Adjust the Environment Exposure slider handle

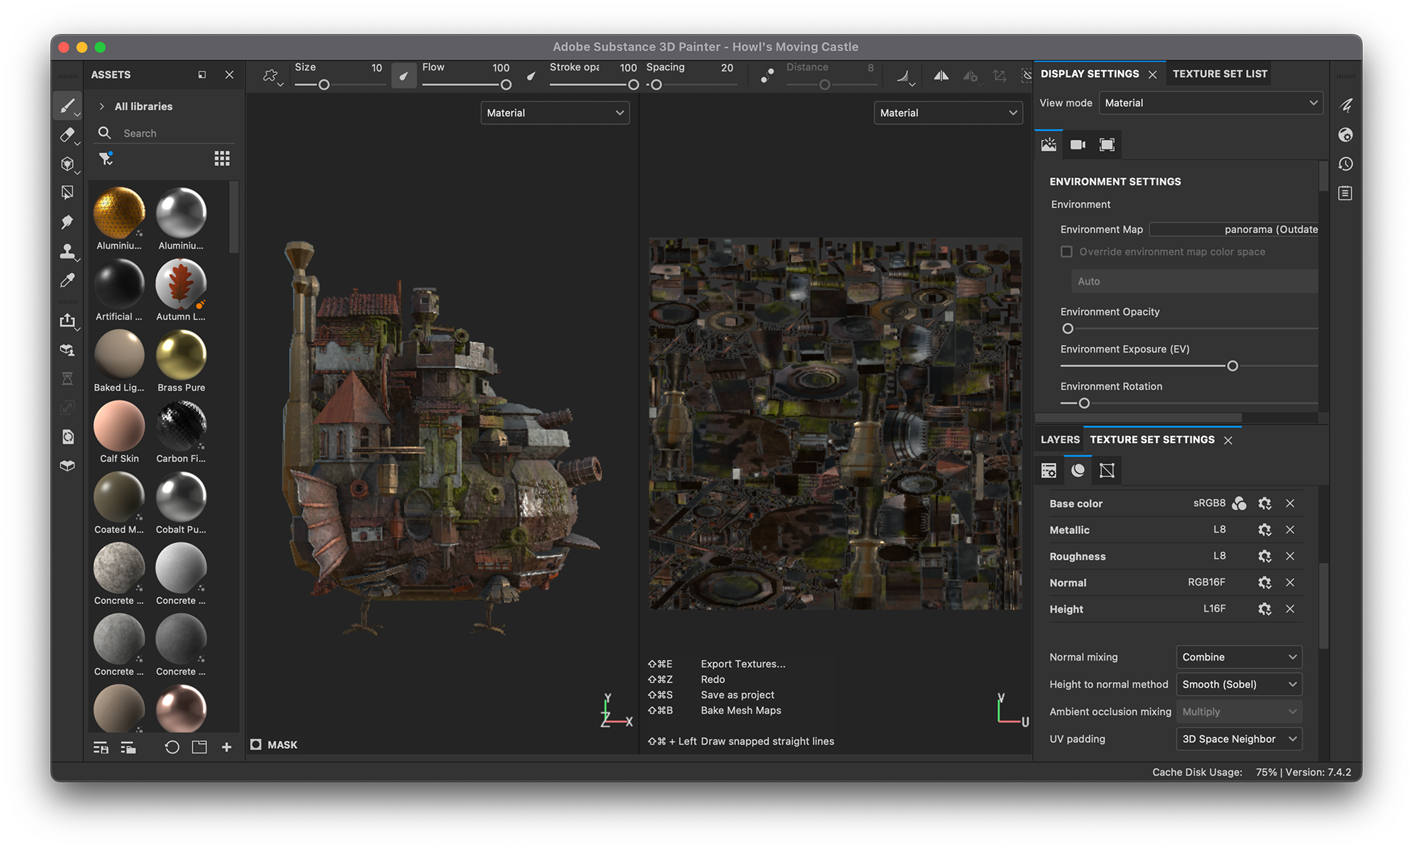point(1232,366)
